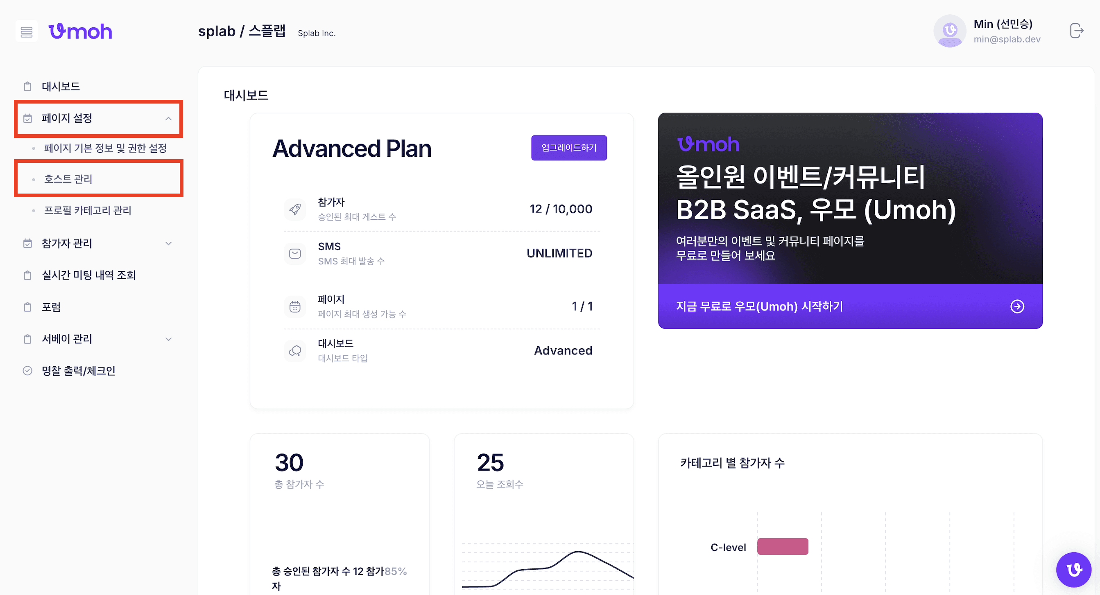Go to 실시간 미팅 내역 조회
This screenshot has width=1100, height=595.
[88, 275]
